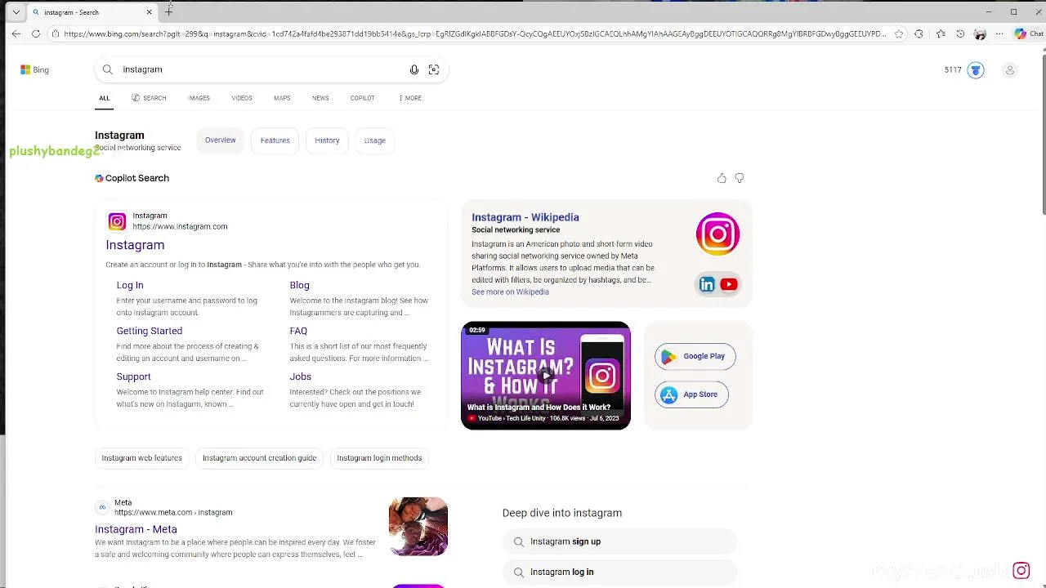Open Instagram - Wikipedia link
The height and width of the screenshot is (588, 1046).
tap(525, 217)
